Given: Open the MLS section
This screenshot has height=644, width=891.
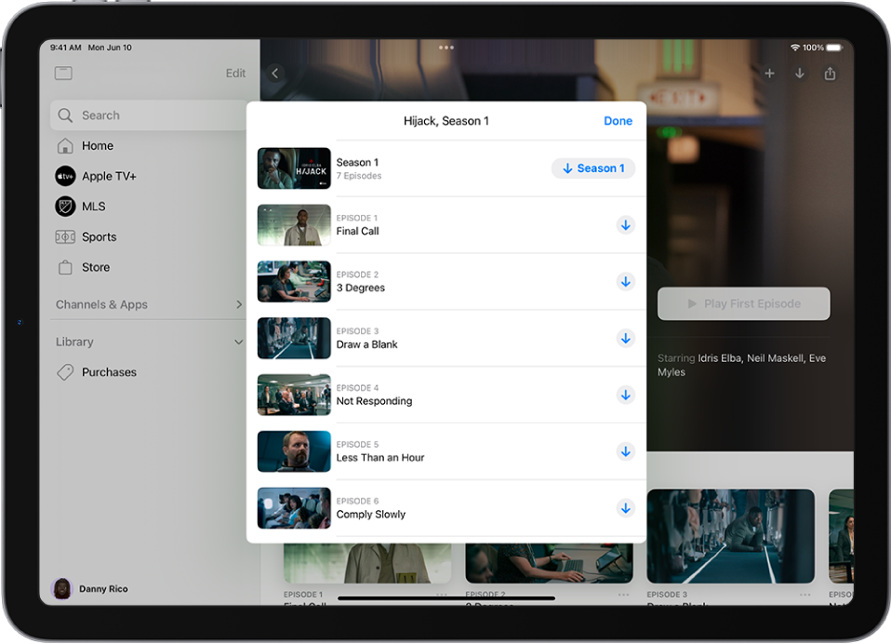Looking at the screenshot, I should pos(96,206).
